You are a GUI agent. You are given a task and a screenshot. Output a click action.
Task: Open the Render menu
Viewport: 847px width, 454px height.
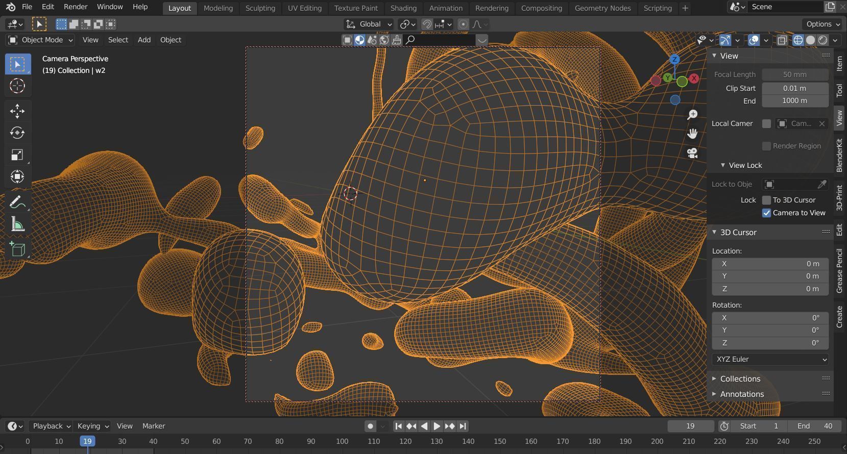coord(76,7)
